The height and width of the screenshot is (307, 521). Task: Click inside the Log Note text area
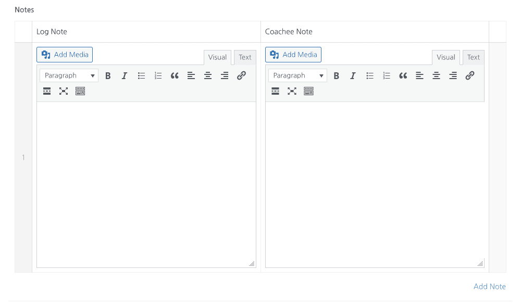[146, 182]
